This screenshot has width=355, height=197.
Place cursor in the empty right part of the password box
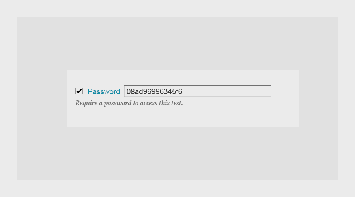coord(226,91)
